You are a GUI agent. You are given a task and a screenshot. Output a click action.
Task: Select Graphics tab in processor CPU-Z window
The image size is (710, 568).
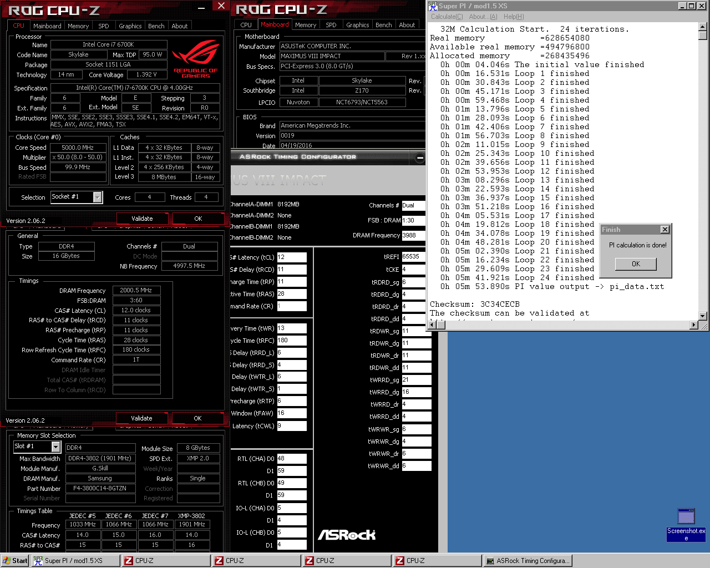[130, 26]
